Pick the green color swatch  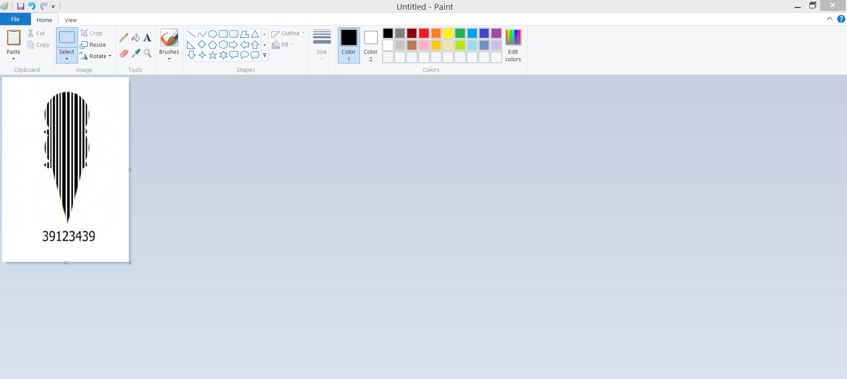click(x=460, y=33)
